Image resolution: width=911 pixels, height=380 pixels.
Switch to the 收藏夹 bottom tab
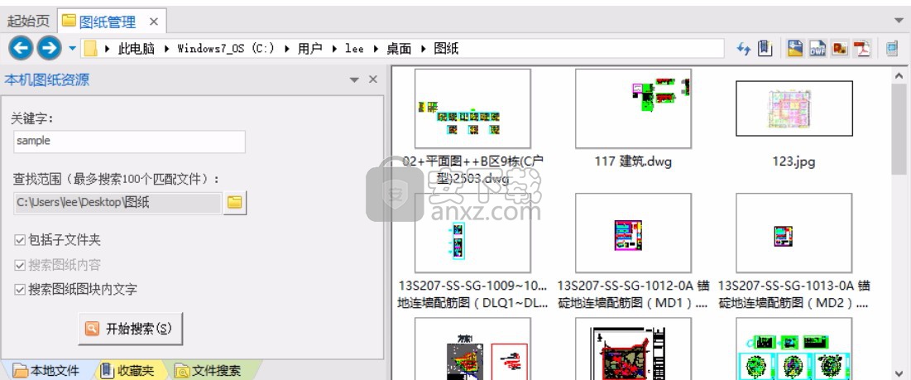127,371
